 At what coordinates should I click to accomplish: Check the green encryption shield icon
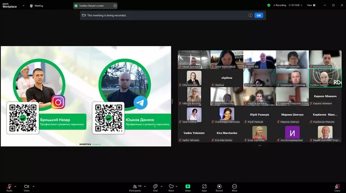coord(269,5)
